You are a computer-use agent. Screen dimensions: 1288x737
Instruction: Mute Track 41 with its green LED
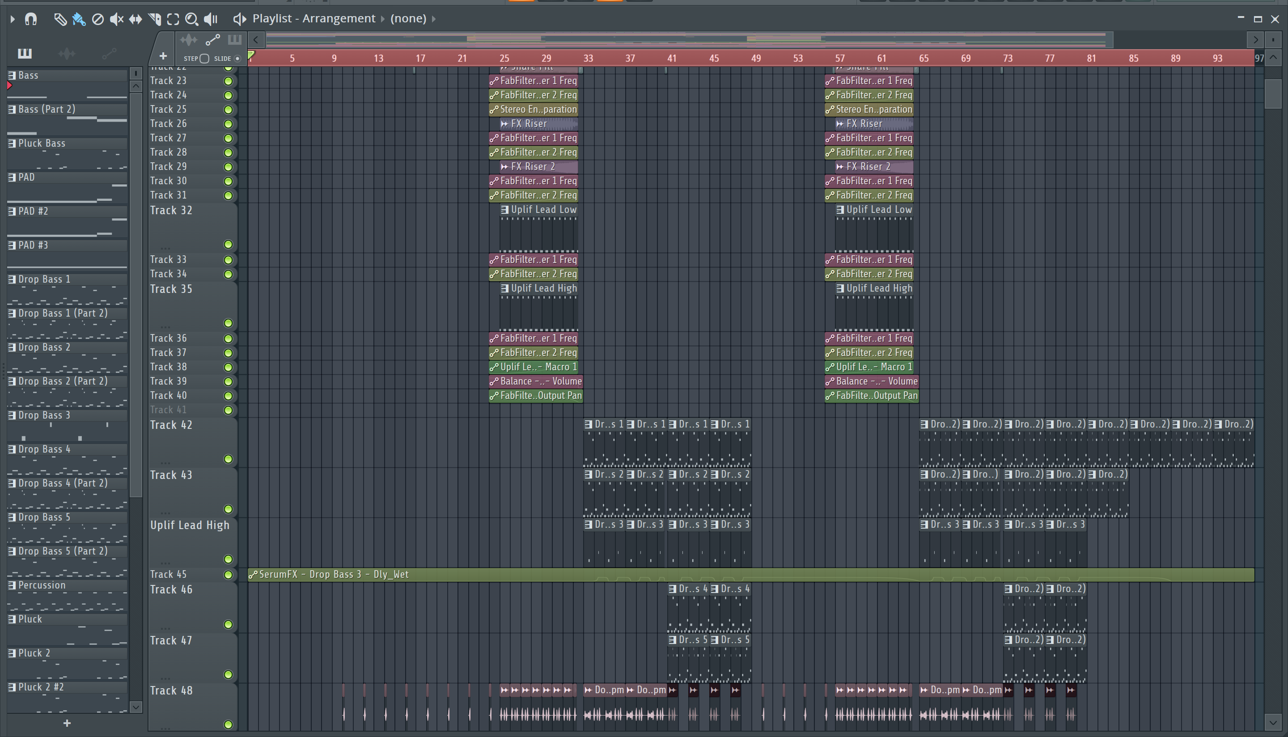(228, 411)
